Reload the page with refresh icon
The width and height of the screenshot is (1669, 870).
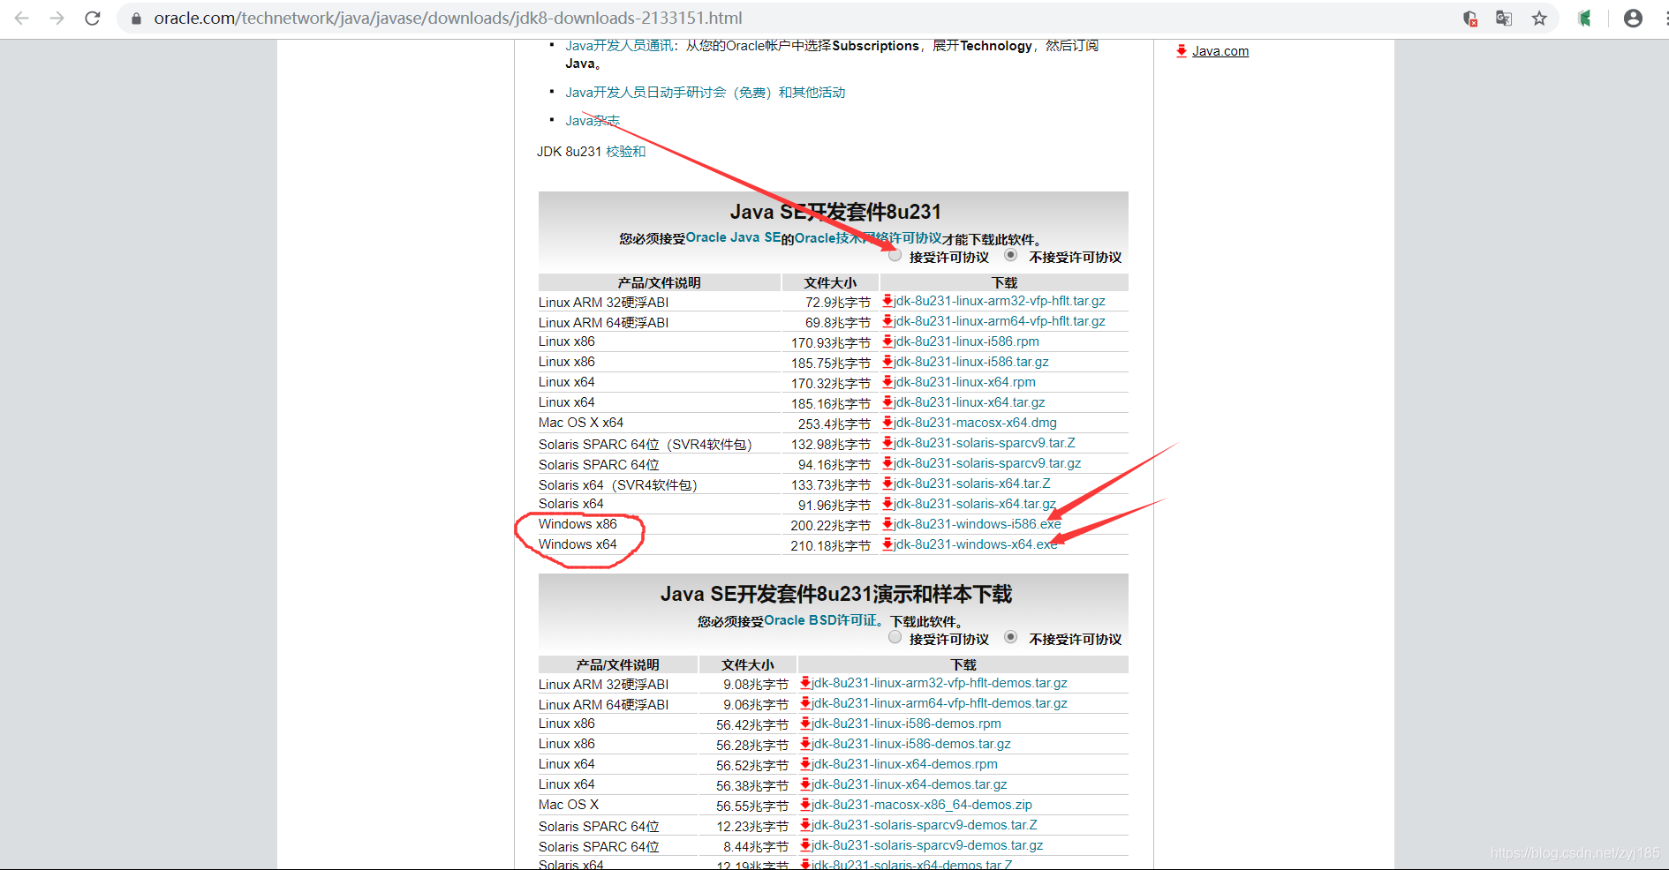[93, 18]
